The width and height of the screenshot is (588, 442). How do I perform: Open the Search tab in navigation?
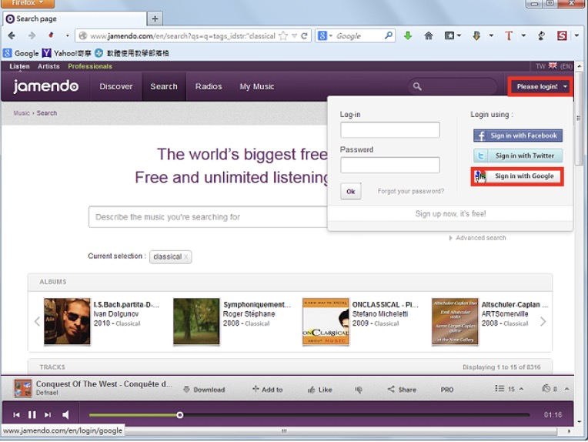pyautogui.click(x=164, y=87)
